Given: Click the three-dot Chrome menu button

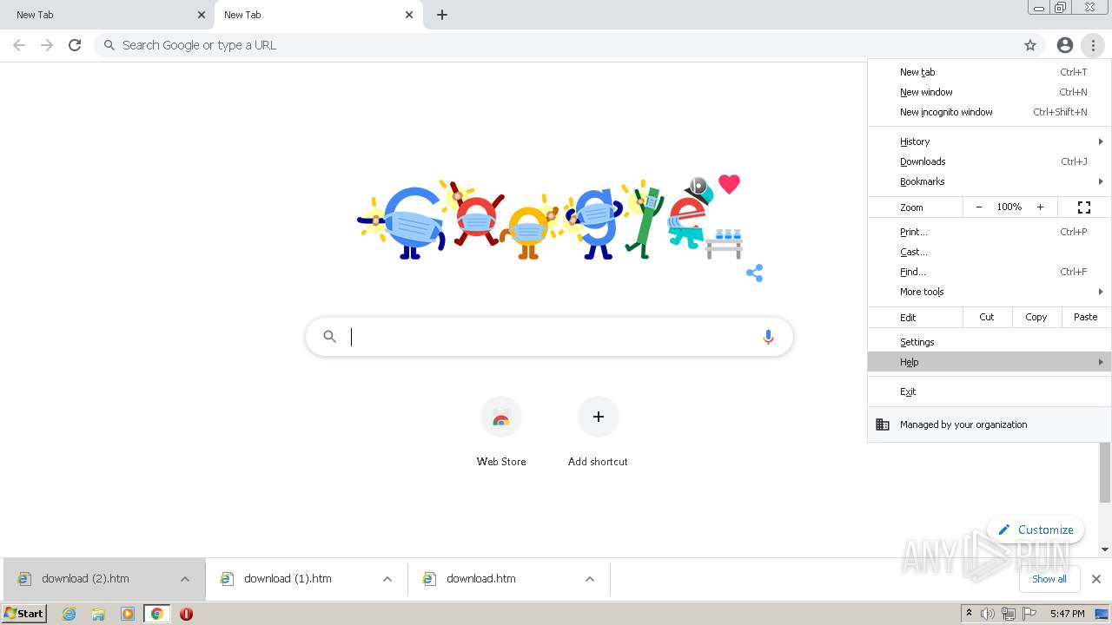Looking at the screenshot, I should tap(1093, 45).
